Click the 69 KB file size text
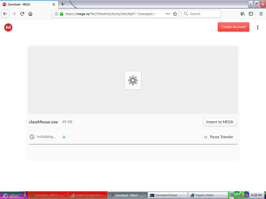The image size is (266, 199). (x=67, y=122)
